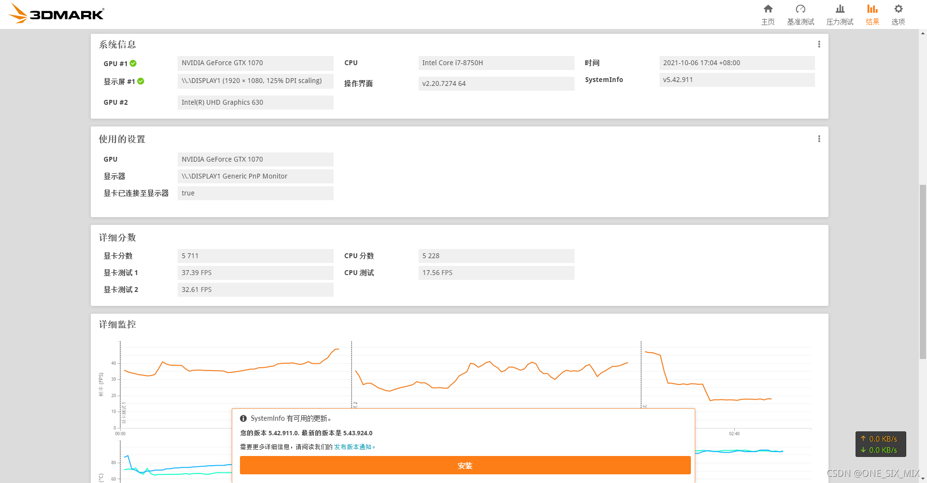Screen dimensions: 927x483
Task: Click the info icon in the SystemInfo update notice
Action: click(243, 418)
